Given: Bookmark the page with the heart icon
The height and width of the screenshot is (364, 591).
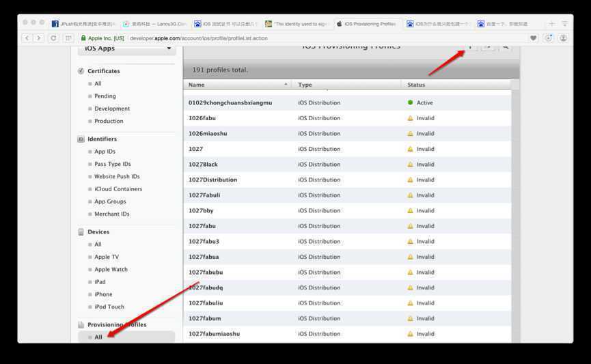Looking at the screenshot, I should point(534,38).
